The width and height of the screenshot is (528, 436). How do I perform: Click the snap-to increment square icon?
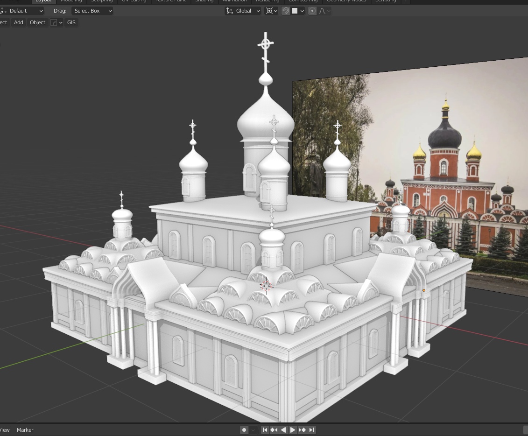295,11
